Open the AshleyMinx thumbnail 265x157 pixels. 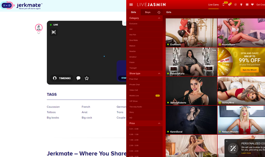(x=241, y=91)
